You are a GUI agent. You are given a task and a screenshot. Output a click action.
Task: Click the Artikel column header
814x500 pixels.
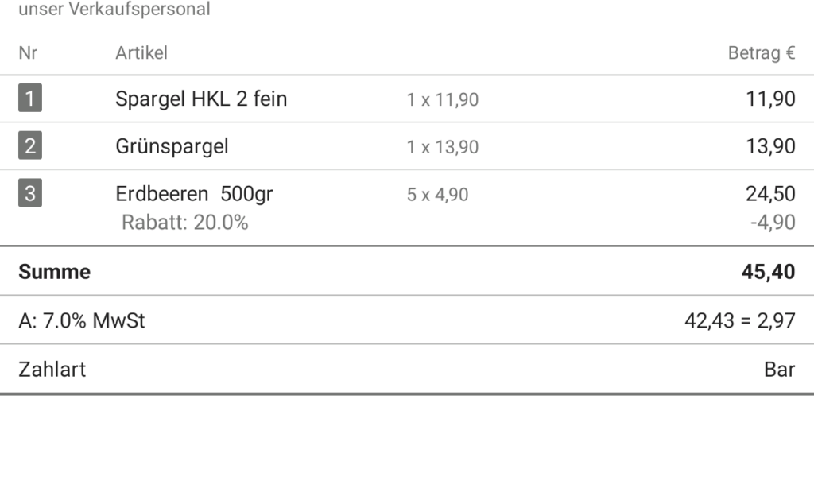tap(141, 53)
